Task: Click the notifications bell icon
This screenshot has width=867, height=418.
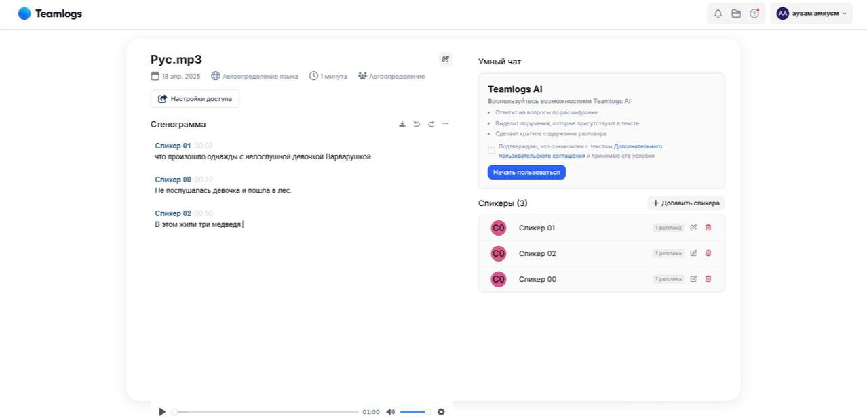Action: tap(718, 14)
